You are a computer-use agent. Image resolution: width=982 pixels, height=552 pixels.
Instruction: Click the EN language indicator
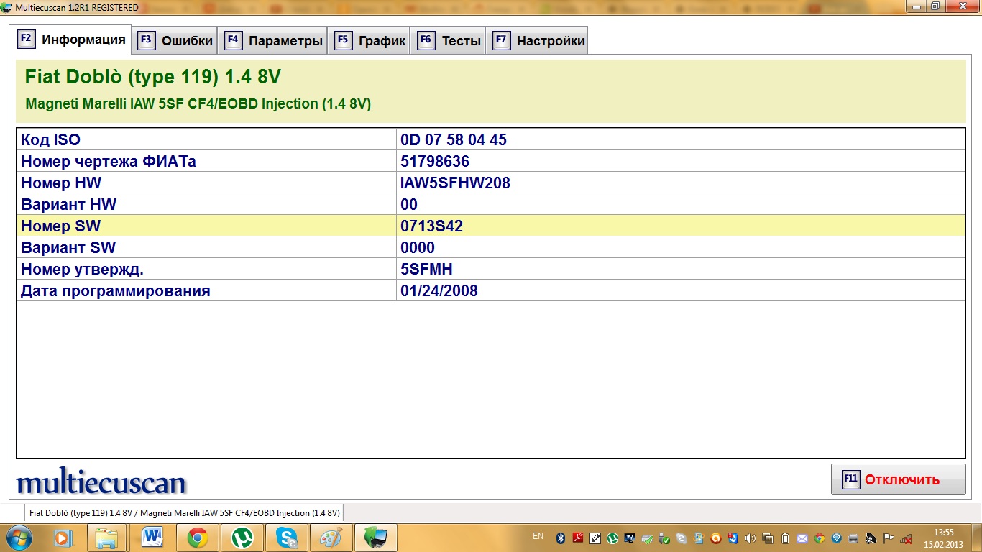pyautogui.click(x=538, y=536)
